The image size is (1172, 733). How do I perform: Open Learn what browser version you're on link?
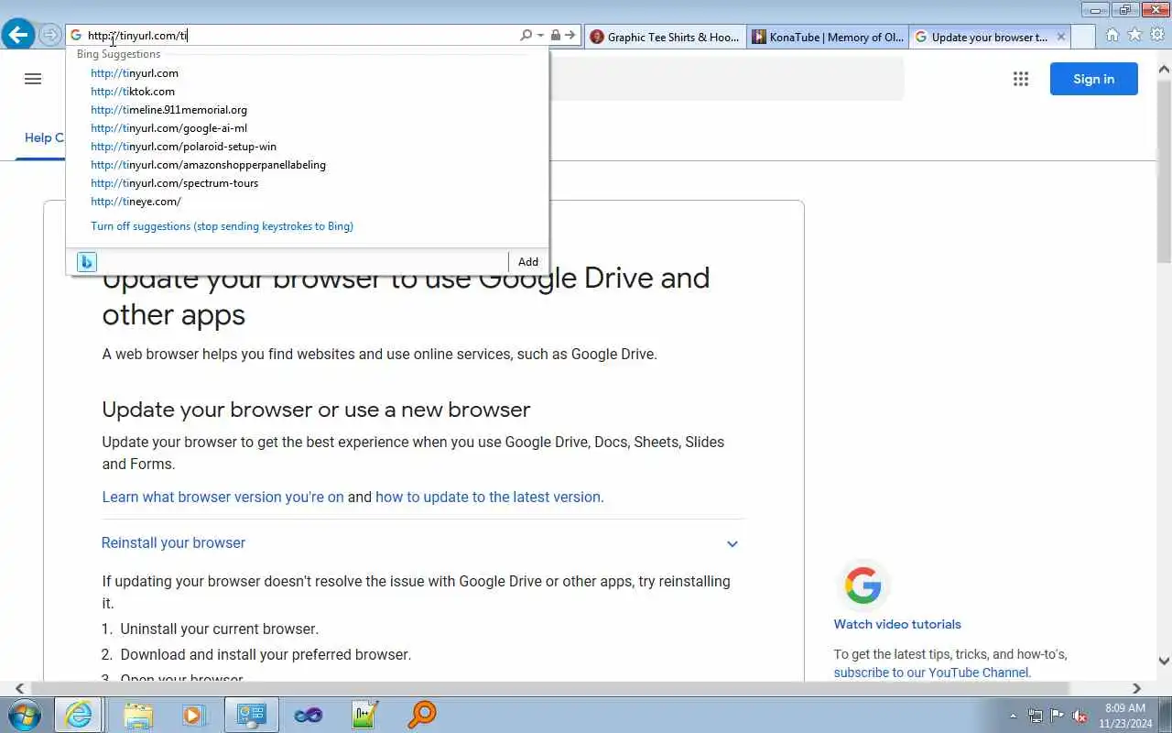tap(222, 497)
